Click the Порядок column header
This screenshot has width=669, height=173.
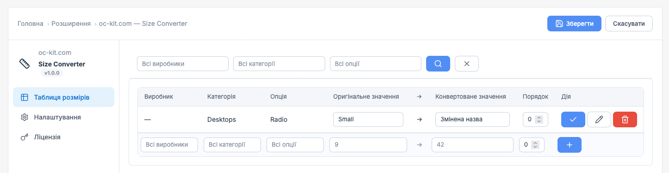click(x=535, y=97)
